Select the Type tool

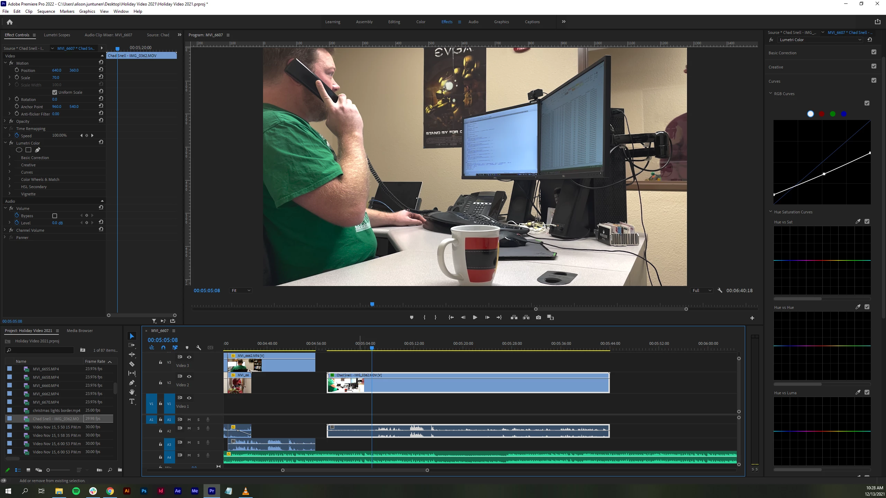[132, 401]
